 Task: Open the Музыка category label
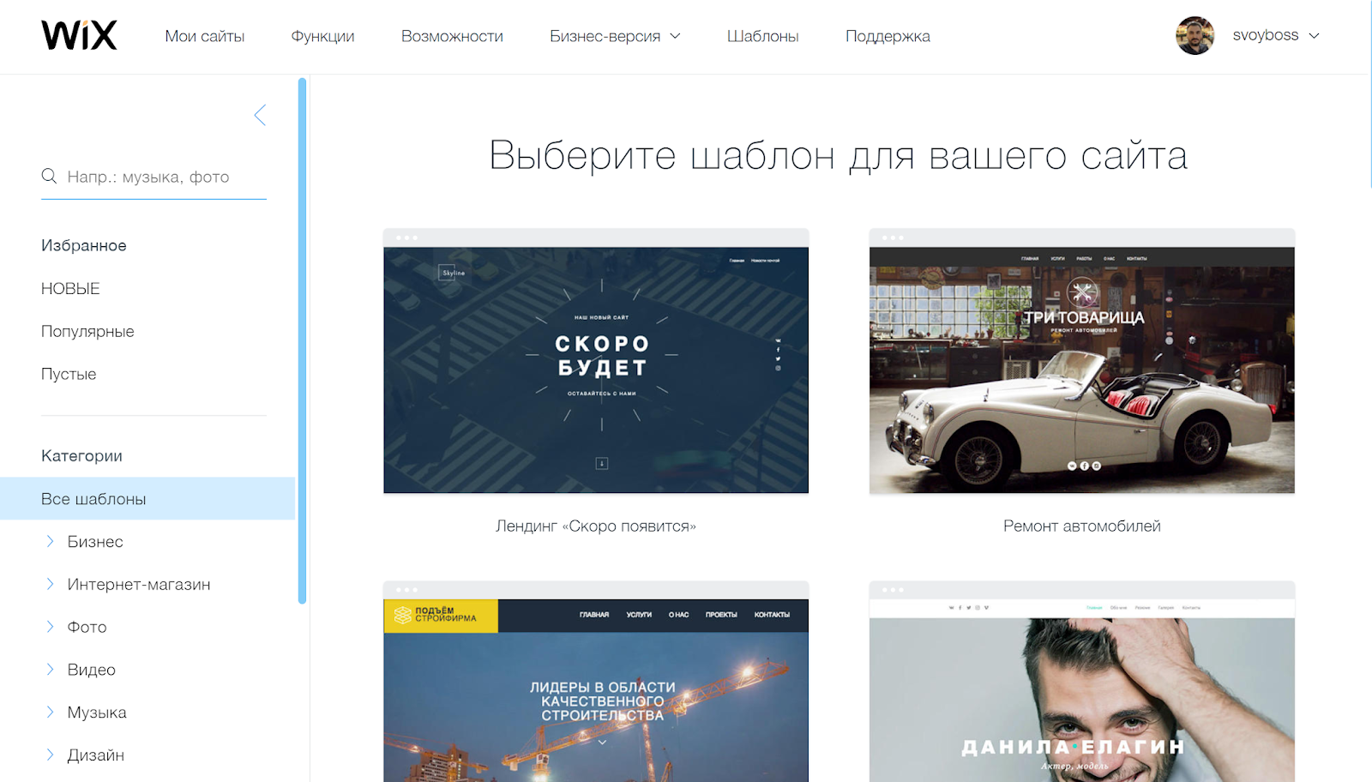(x=97, y=712)
